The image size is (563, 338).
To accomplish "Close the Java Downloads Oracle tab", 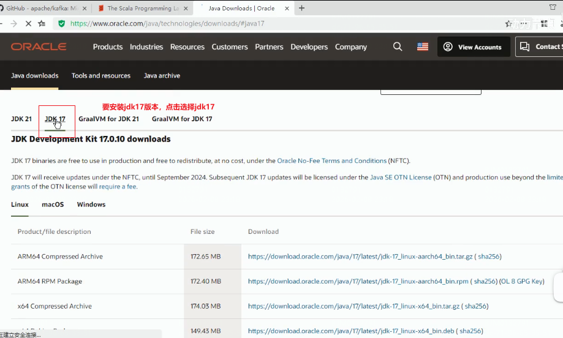I will 287,8.
